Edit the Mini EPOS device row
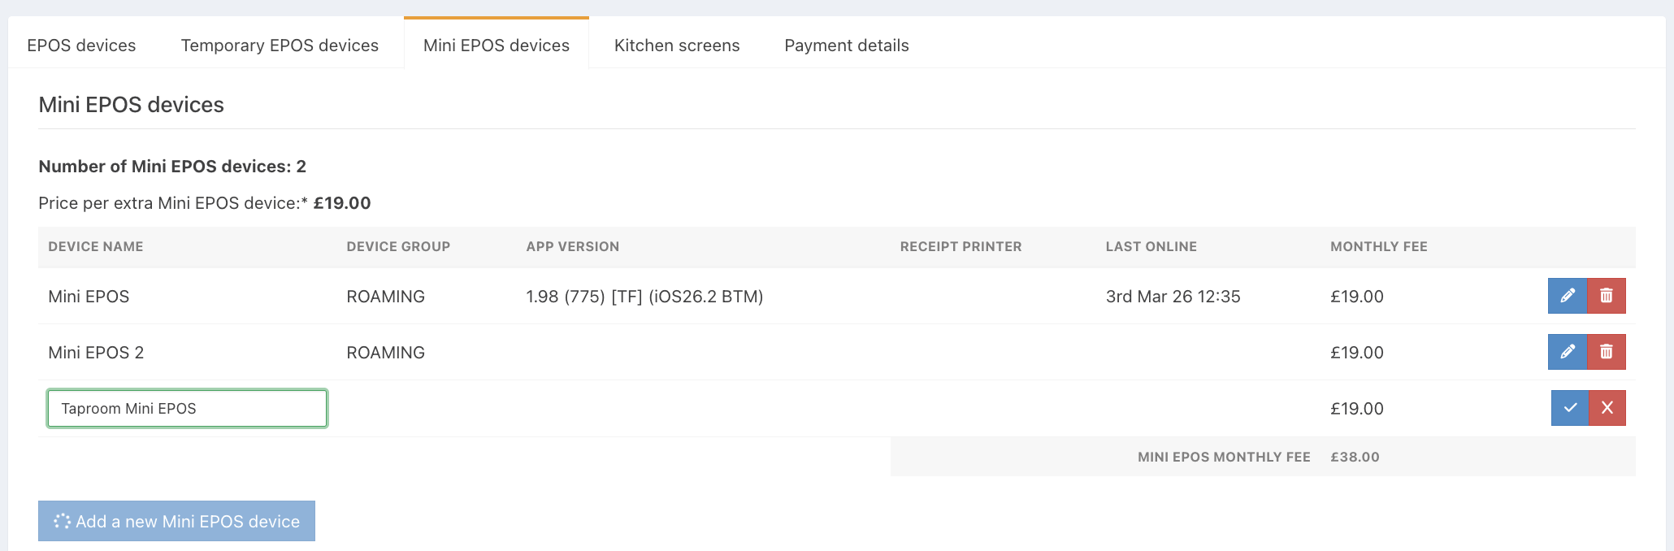Screen dimensions: 1674x551 (1568, 296)
